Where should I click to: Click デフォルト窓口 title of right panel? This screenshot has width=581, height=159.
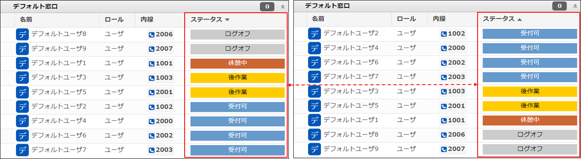[x=327, y=6]
